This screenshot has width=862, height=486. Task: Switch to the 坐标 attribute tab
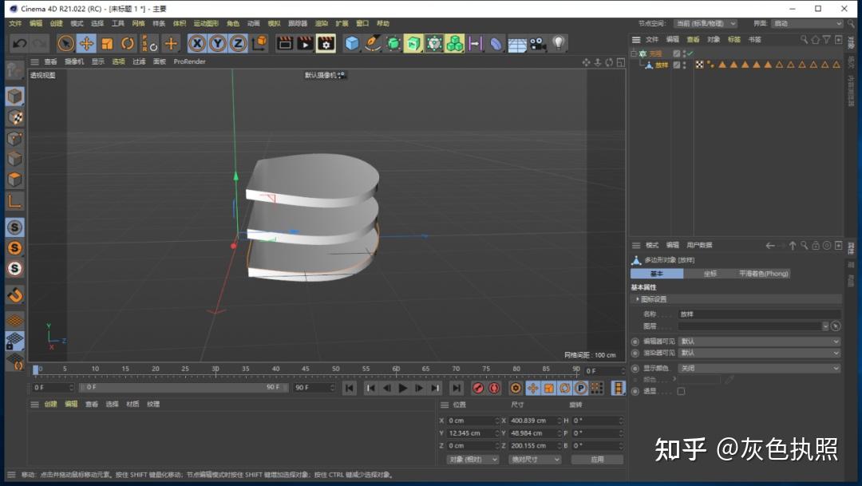[x=710, y=274]
